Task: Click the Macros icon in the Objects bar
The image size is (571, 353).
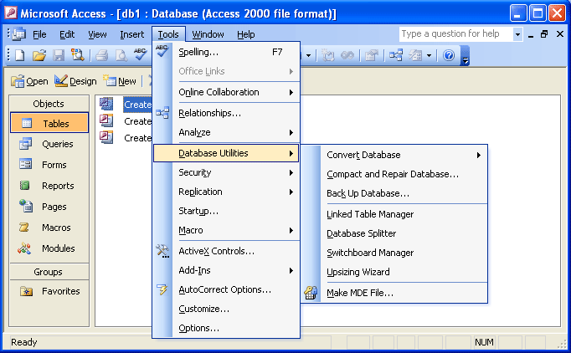Action: 24,228
